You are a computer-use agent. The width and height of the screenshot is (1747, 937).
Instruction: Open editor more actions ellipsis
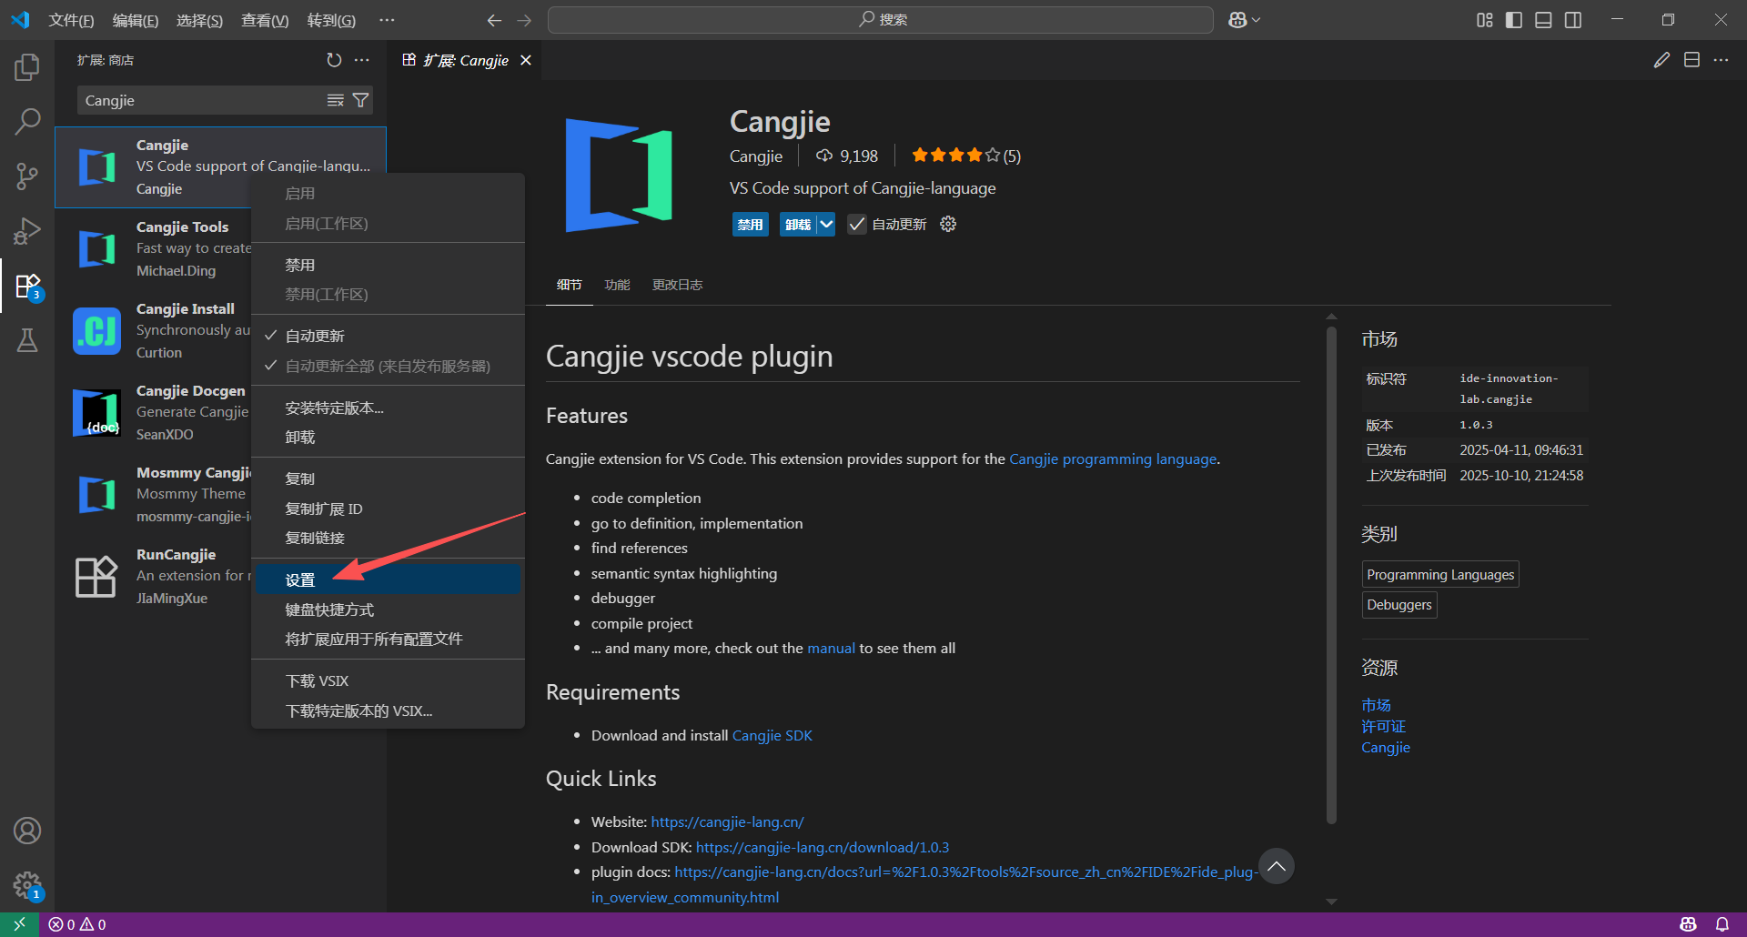1721,60
